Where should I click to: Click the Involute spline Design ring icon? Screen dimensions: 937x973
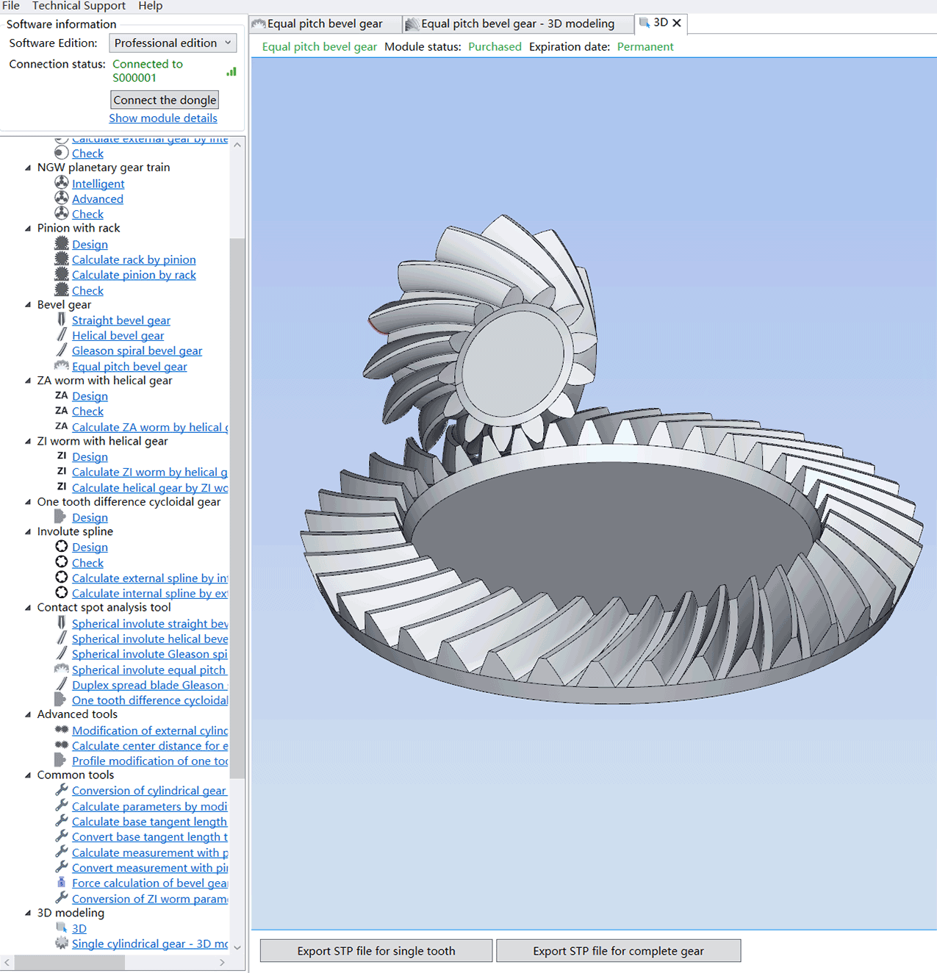click(62, 547)
